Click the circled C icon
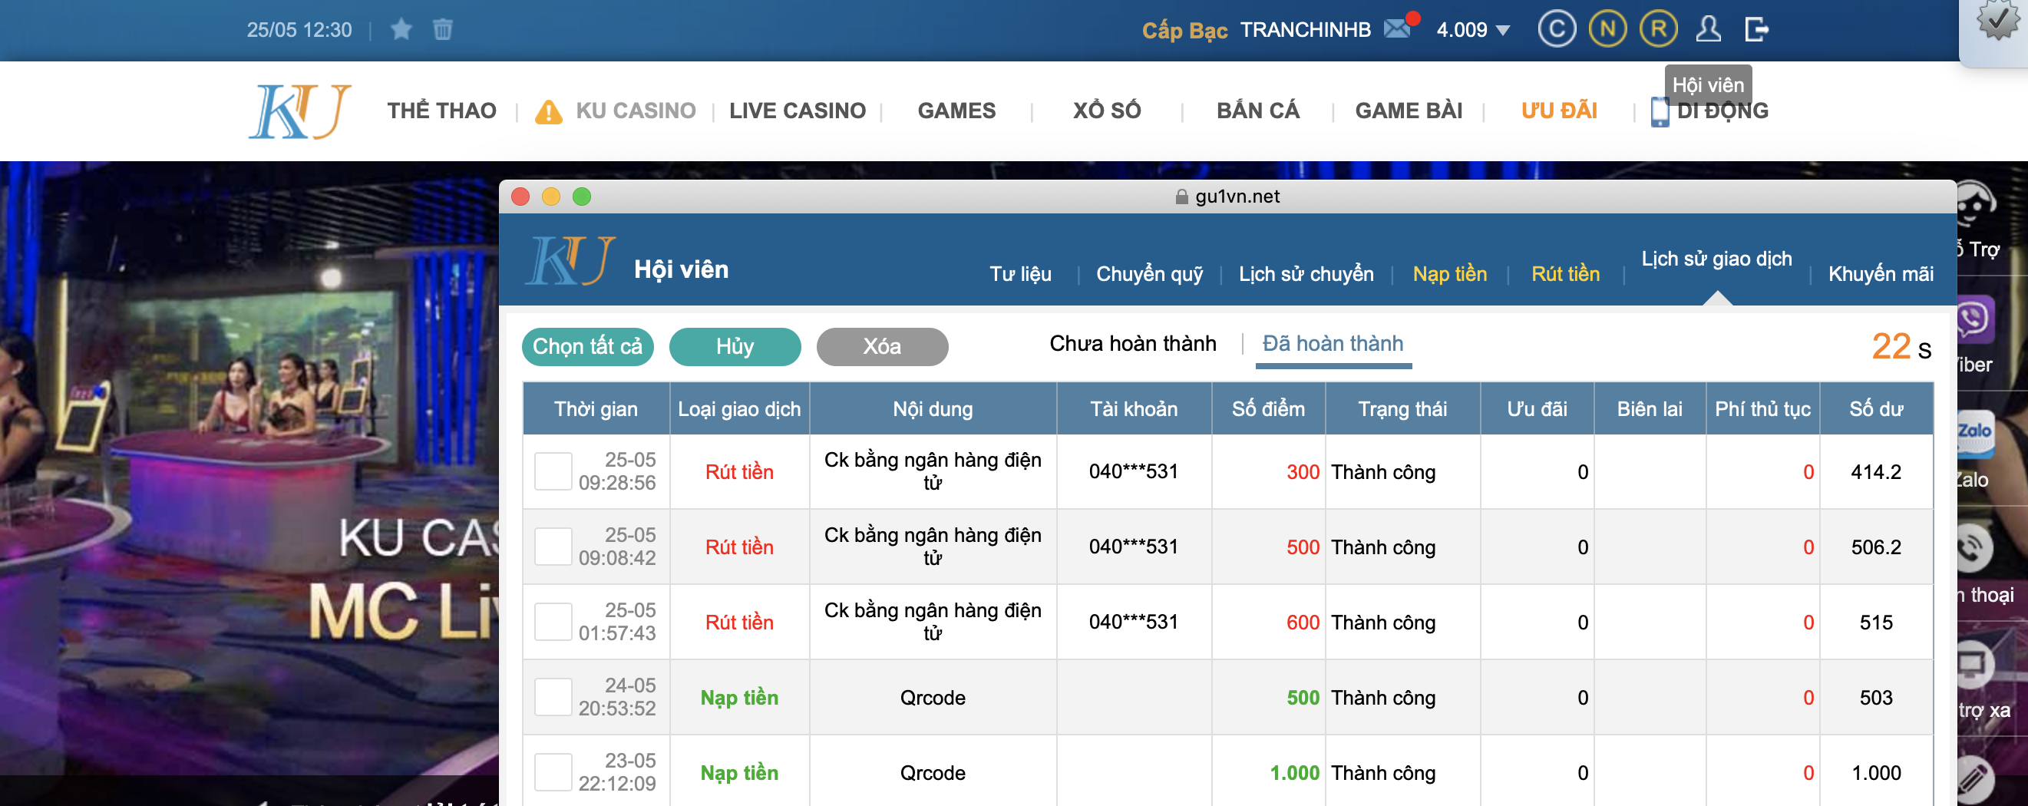This screenshot has height=806, width=2028. 1557,29
